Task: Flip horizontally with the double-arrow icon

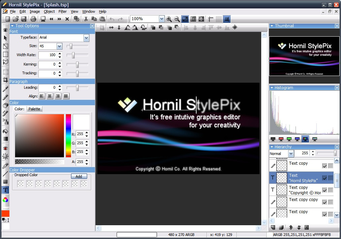Action: click(x=111, y=28)
